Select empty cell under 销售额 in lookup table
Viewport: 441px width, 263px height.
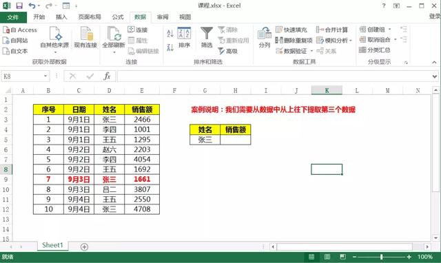click(236, 140)
